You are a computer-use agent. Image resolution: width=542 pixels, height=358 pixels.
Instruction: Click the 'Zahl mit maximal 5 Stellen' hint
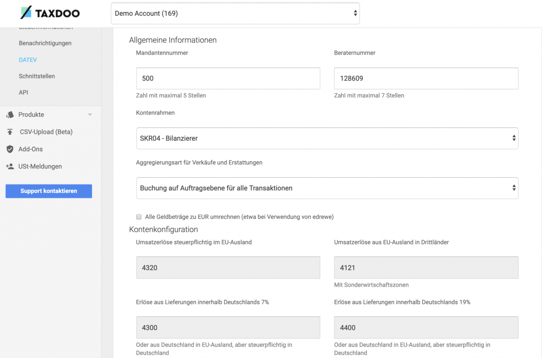[171, 96]
